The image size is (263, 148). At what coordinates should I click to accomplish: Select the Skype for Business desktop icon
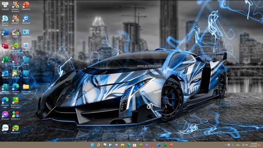point(5,20)
